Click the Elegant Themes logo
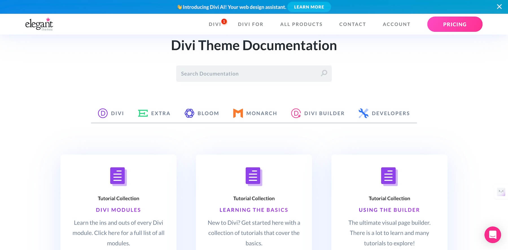 click(39, 24)
